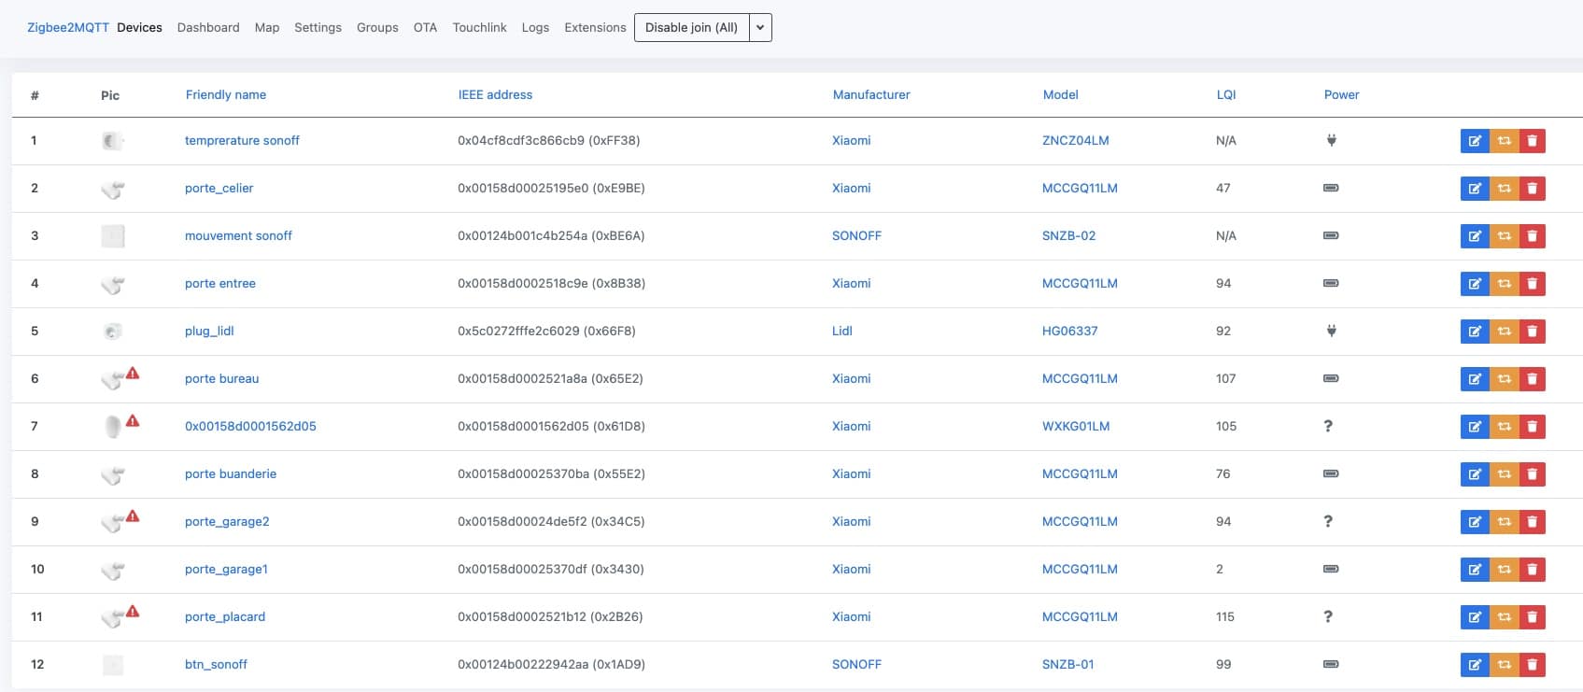Click the Disable join (All) button

(x=692, y=28)
